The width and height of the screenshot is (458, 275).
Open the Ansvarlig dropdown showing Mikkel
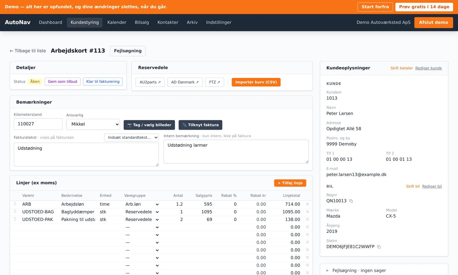(93, 124)
